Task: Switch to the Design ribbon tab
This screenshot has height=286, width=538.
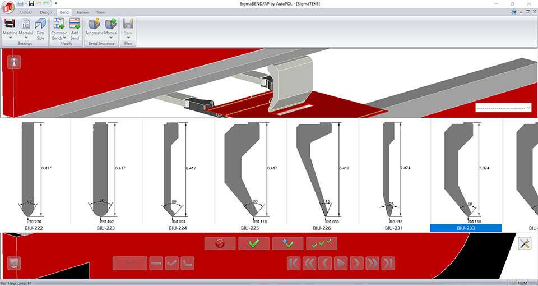Action: 45,12
